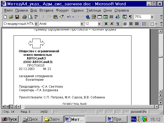Save the document with the floppy icon
The width and height of the screenshot is (164, 123).
click(17, 17)
